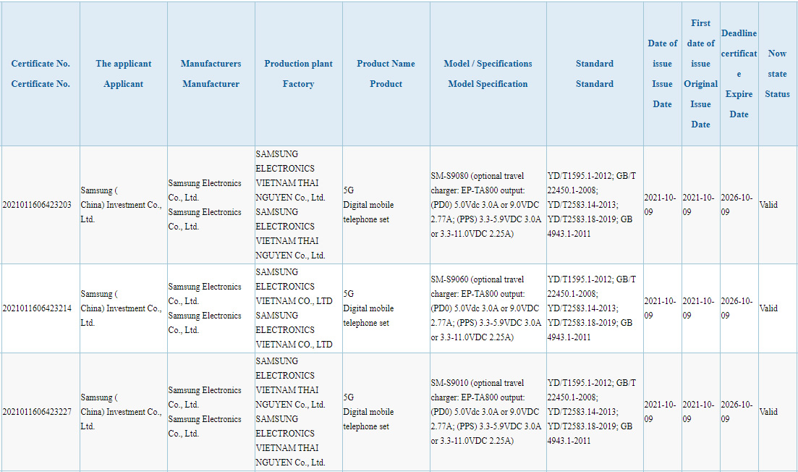Click the Product Name column header

point(386,74)
